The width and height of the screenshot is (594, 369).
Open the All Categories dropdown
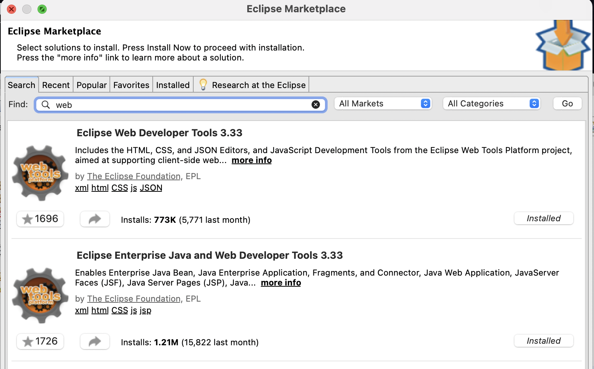492,104
